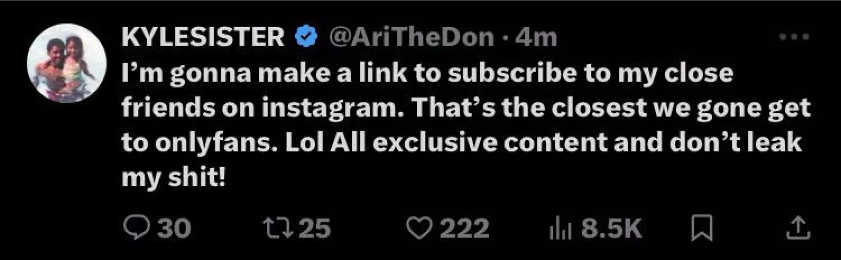The image size is (841, 260).
Task: Click the 25 reposts count
Action: (x=315, y=228)
